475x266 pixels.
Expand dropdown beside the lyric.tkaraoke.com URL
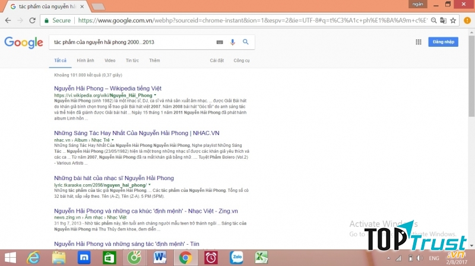coord(150,185)
